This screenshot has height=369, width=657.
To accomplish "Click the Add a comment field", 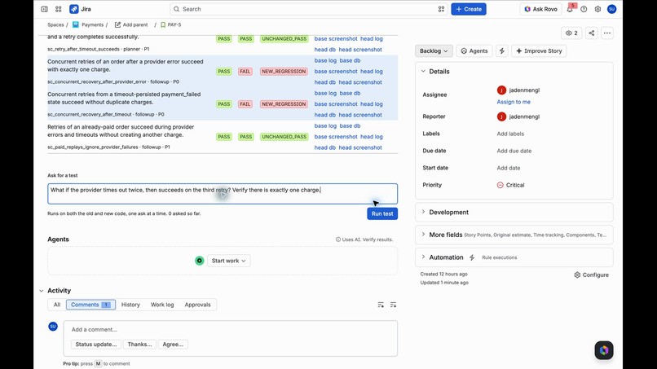I will [x=231, y=330].
